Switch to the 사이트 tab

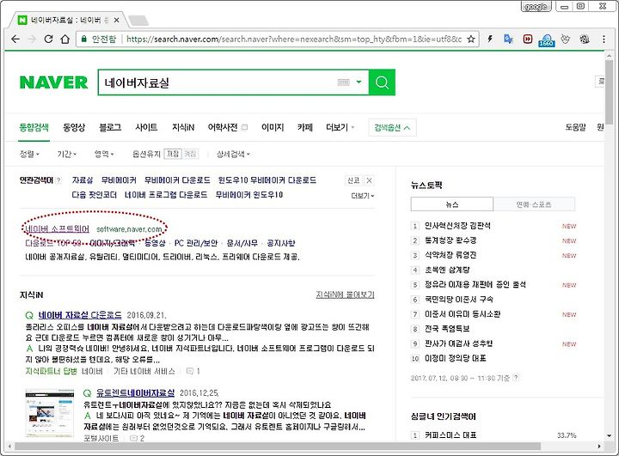tap(146, 127)
